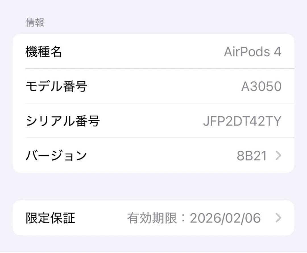View warranty expiry 2026/02/06 details
Viewport: 307px width, 253px height.
[226, 217]
